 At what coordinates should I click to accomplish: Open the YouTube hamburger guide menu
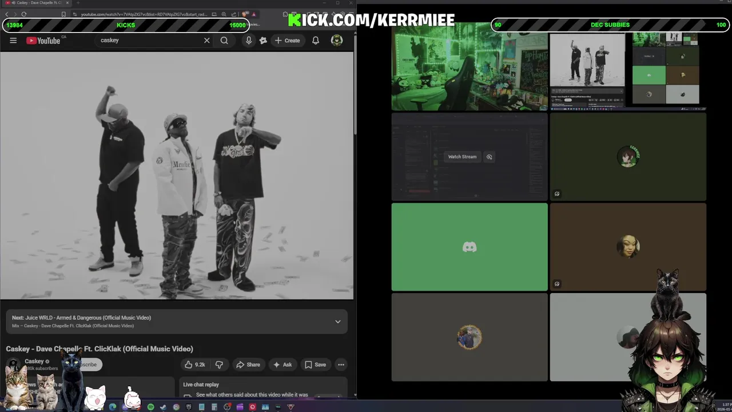(x=13, y=41)
